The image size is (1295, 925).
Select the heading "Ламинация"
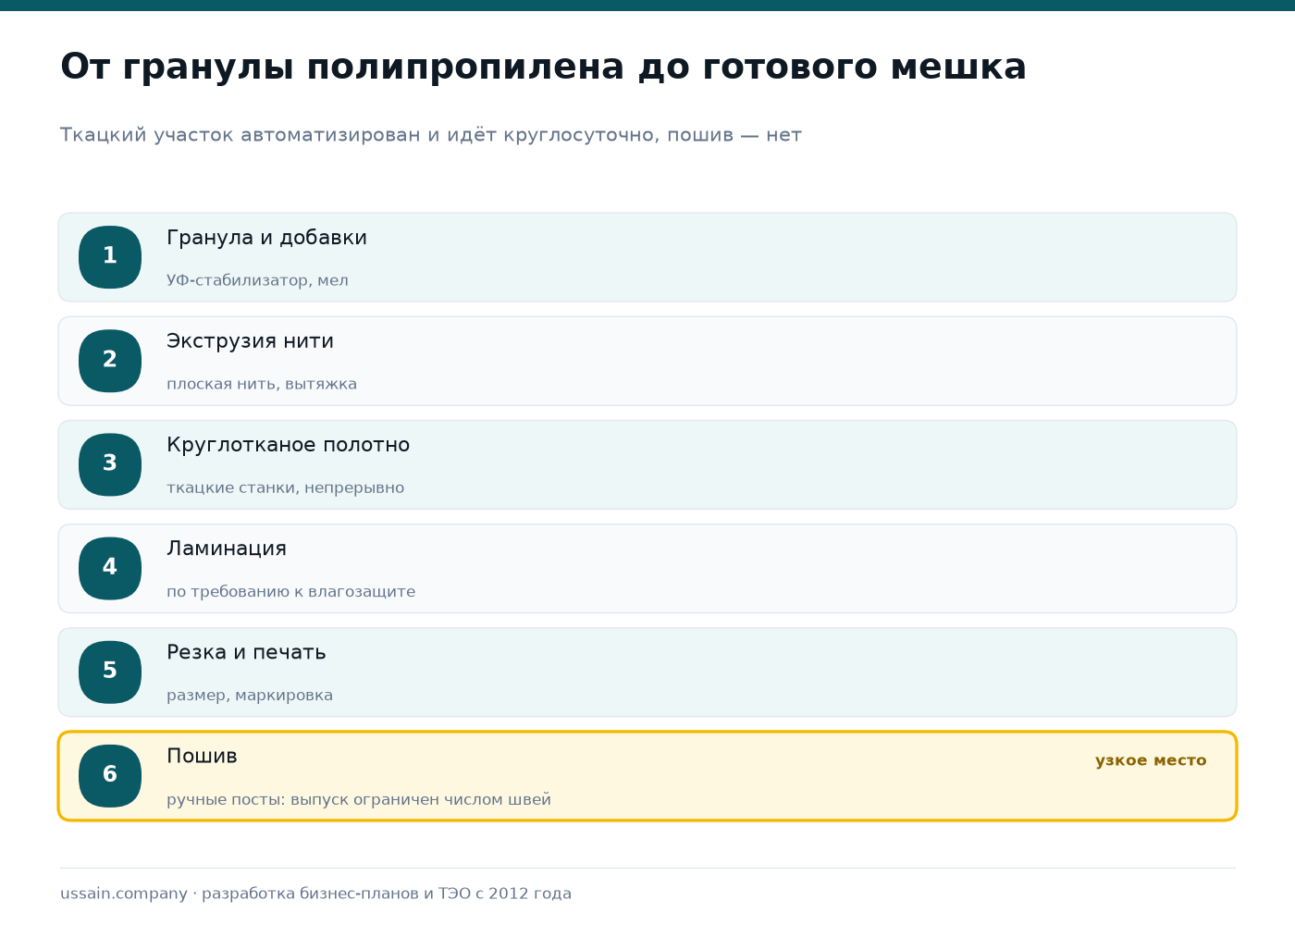click(x=227, y=549)
